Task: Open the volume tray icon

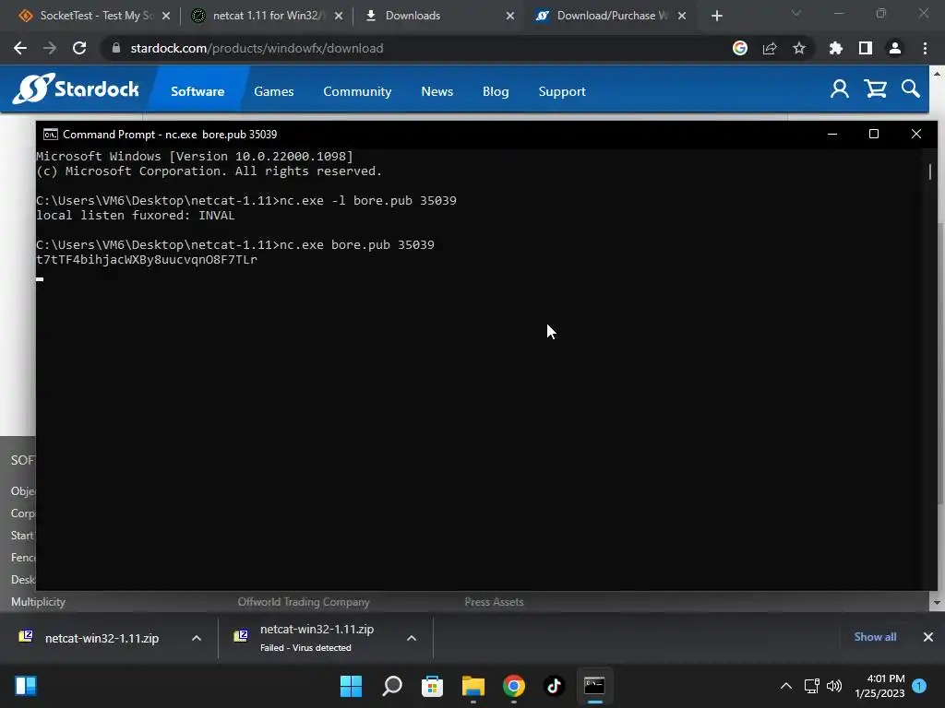Action: [x=834, y=686]
